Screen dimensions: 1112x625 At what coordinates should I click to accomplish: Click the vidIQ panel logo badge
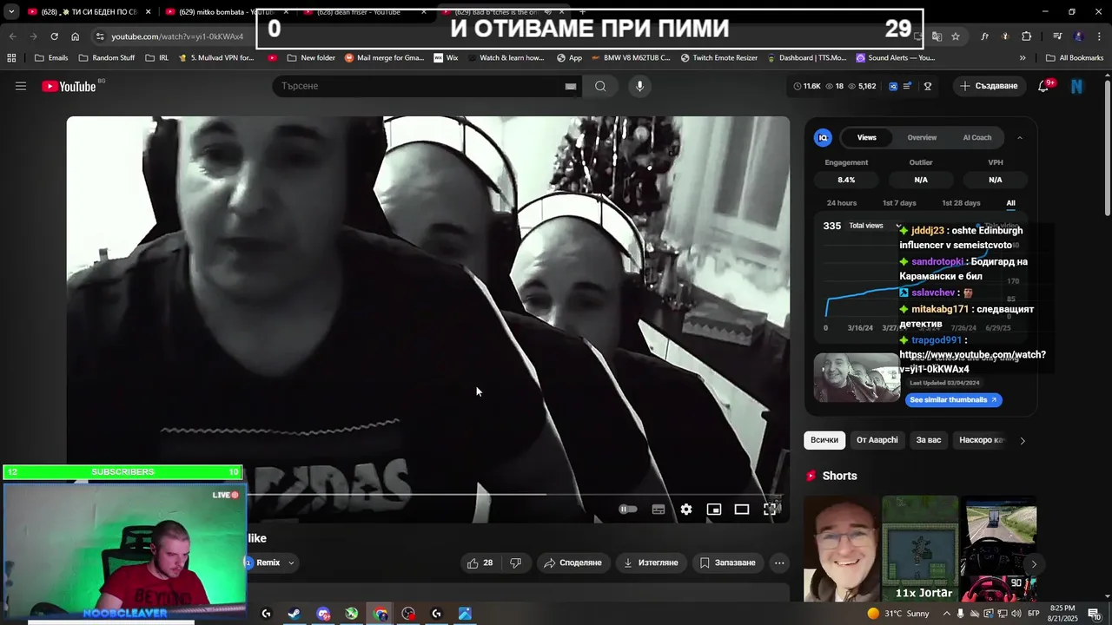(823, 137)
